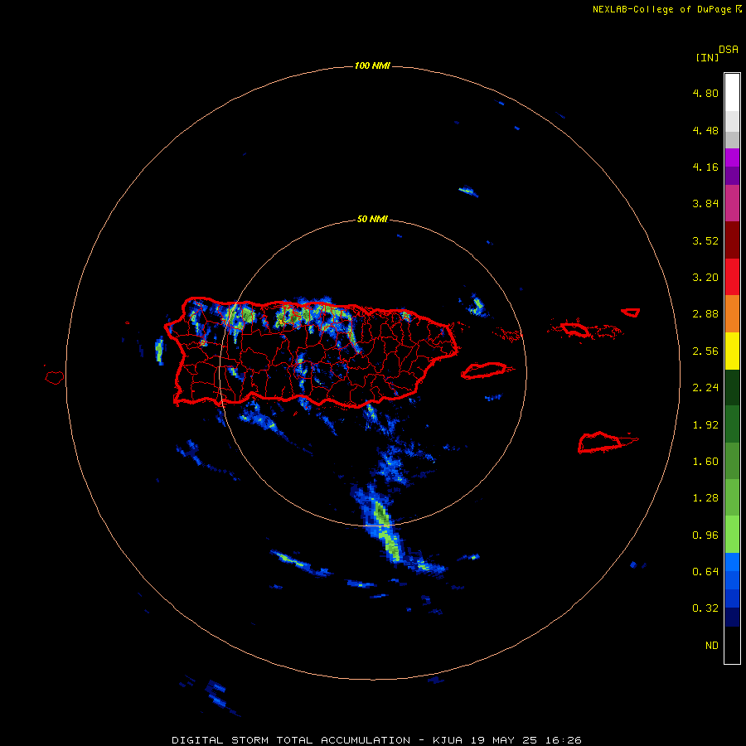Click the 50 NMI range ring label
The image size is (746, 746).
[372, 219]
